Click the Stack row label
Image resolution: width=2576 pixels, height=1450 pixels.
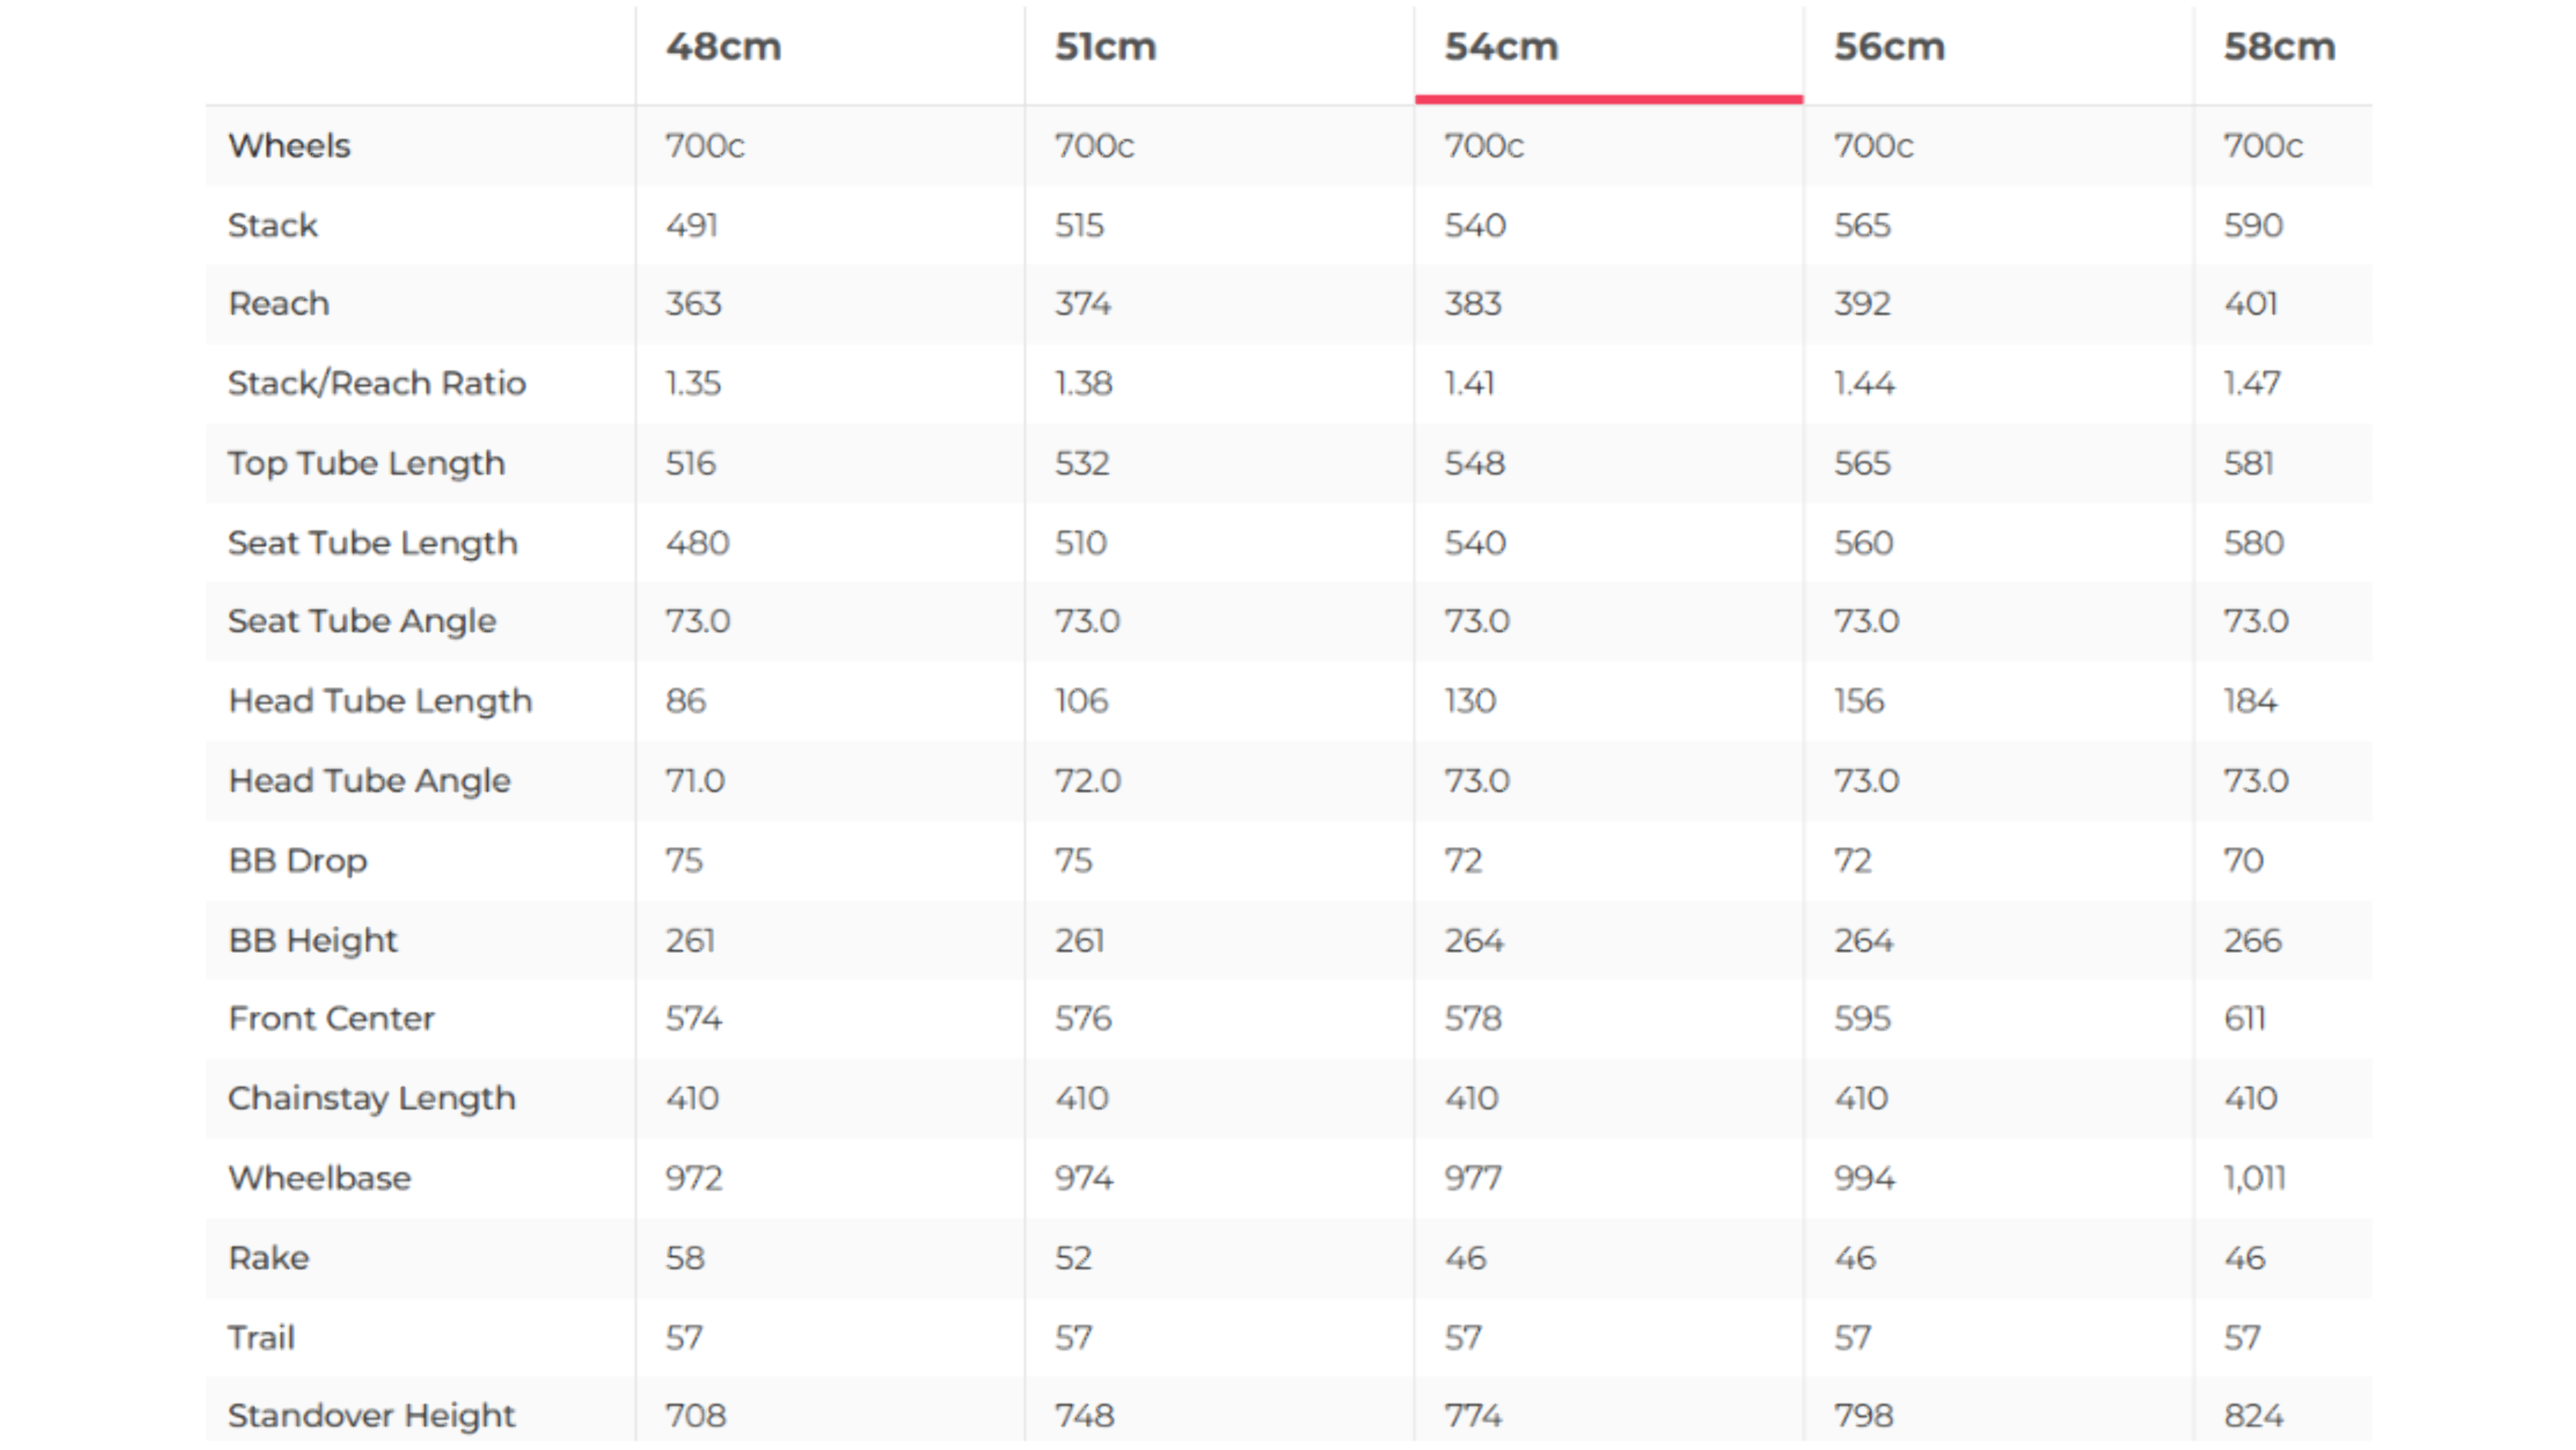pyautogui.click(x=272, y=226)
